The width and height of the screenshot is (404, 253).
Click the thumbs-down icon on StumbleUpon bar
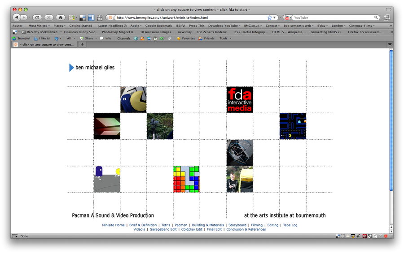[57, 39]
